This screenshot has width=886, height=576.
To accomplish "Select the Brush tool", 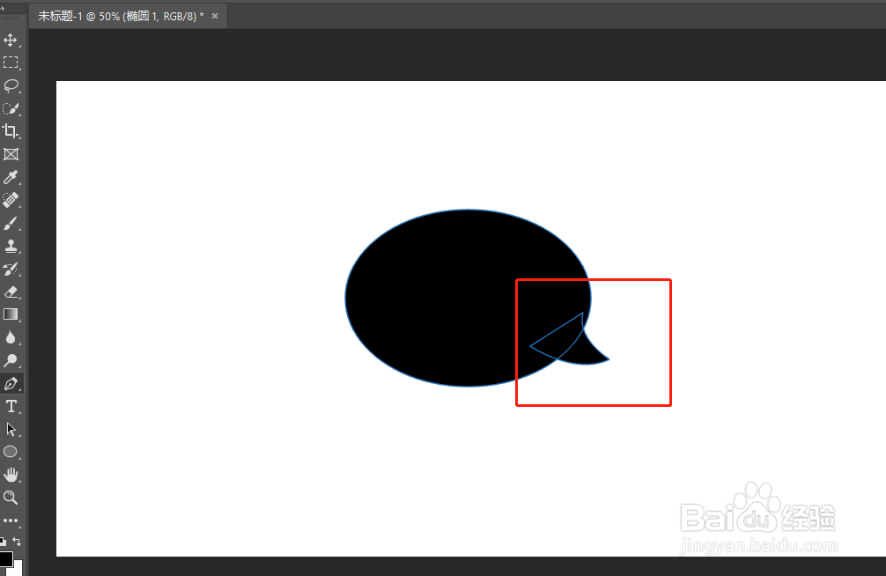I will pos(11,224).
